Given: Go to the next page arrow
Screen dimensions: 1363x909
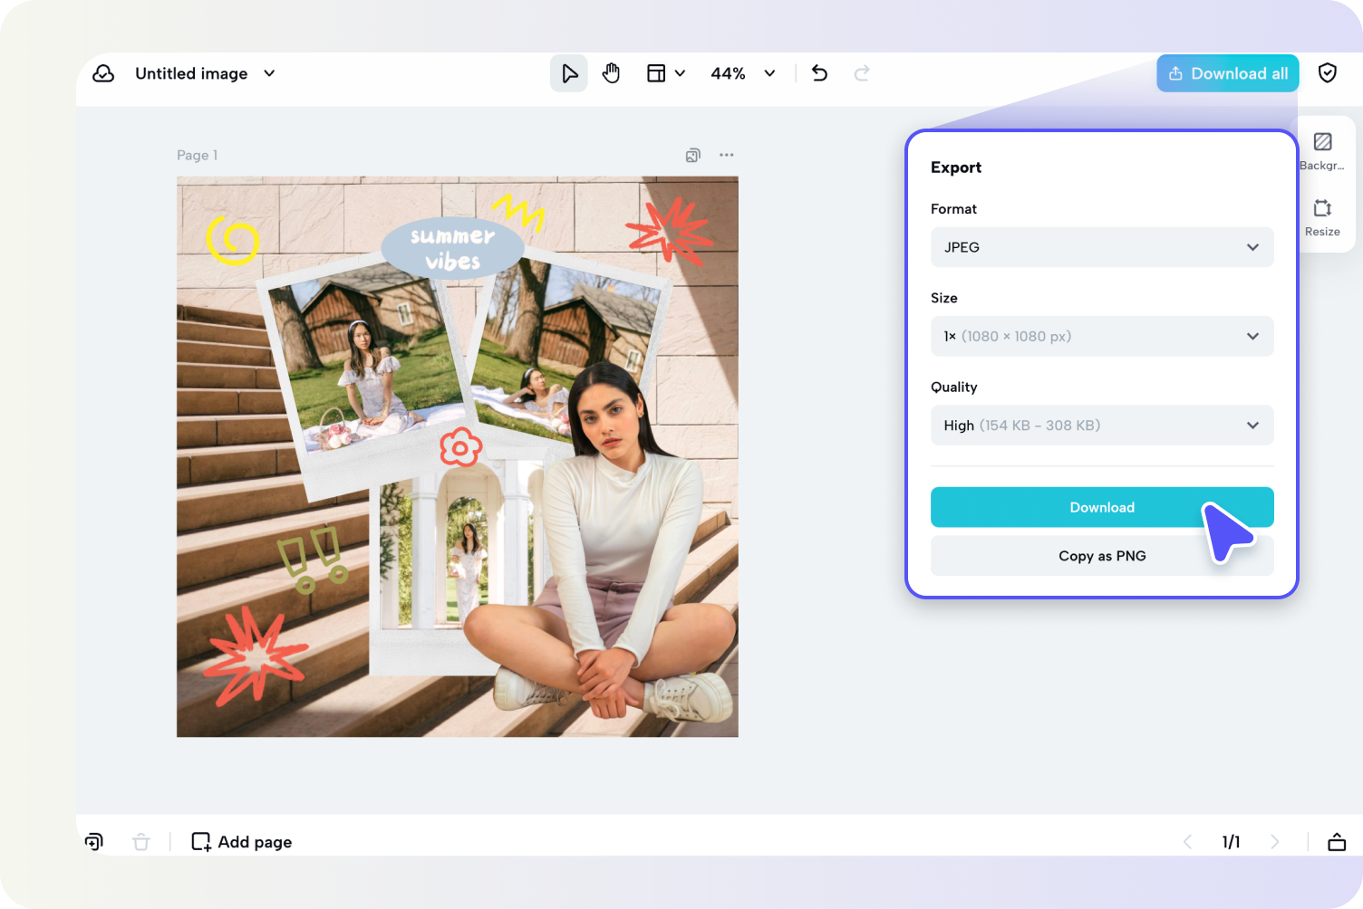Looking at the screenshot, I should [x=1274, y=842].
